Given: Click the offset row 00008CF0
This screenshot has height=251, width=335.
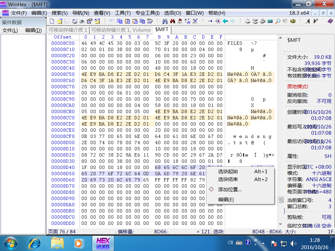Looking at the screenshot, I should 63,136.
